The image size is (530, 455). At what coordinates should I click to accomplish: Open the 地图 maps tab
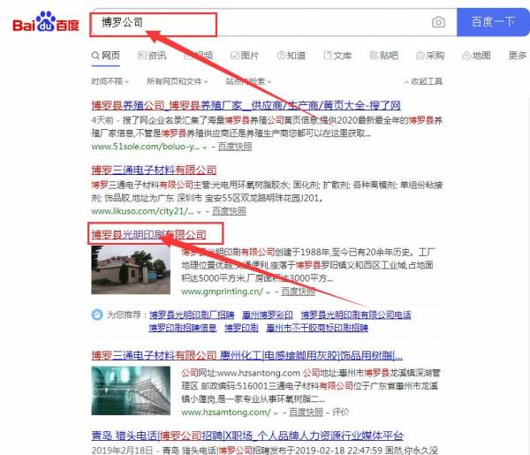[x=476, y=56]
